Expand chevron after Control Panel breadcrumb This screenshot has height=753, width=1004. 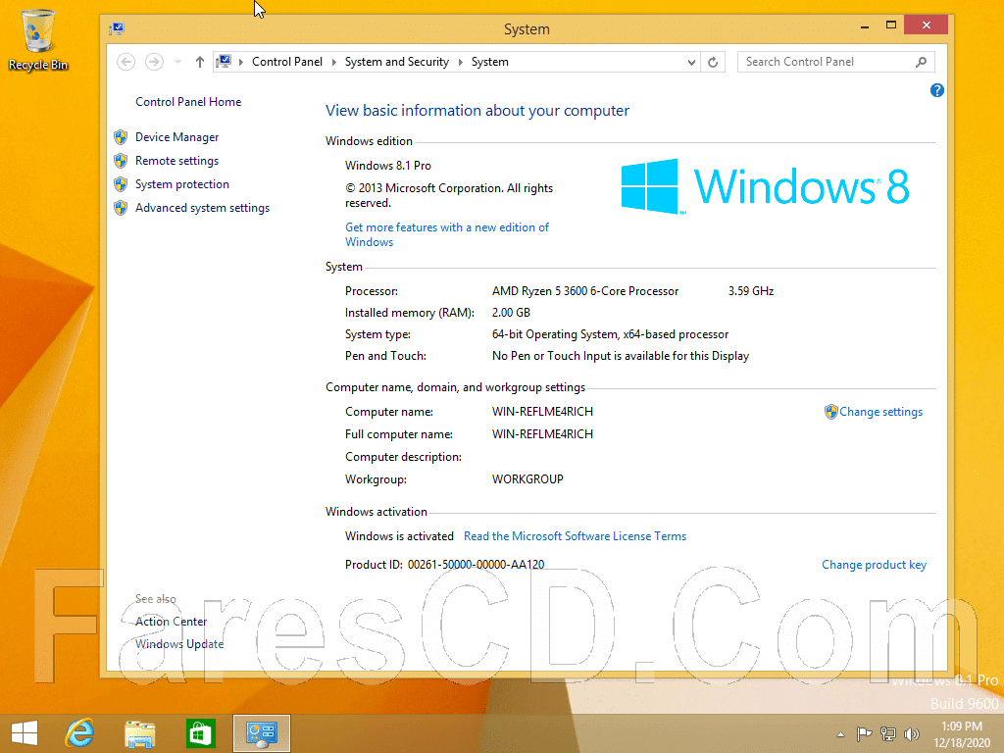click(x=333, y=62)
